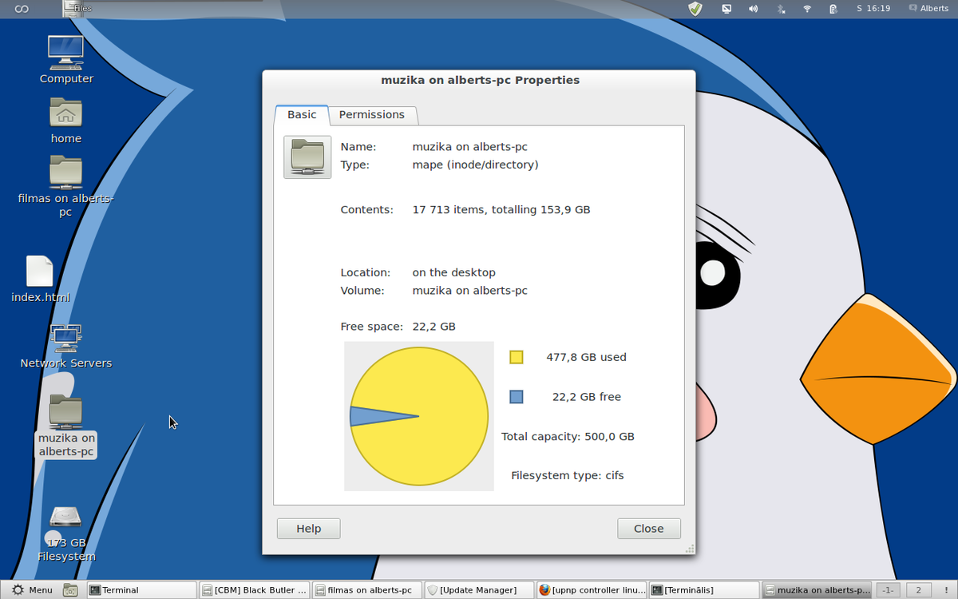
Task: Click the infinity logo in top-left corner
Action: point(22,9)
